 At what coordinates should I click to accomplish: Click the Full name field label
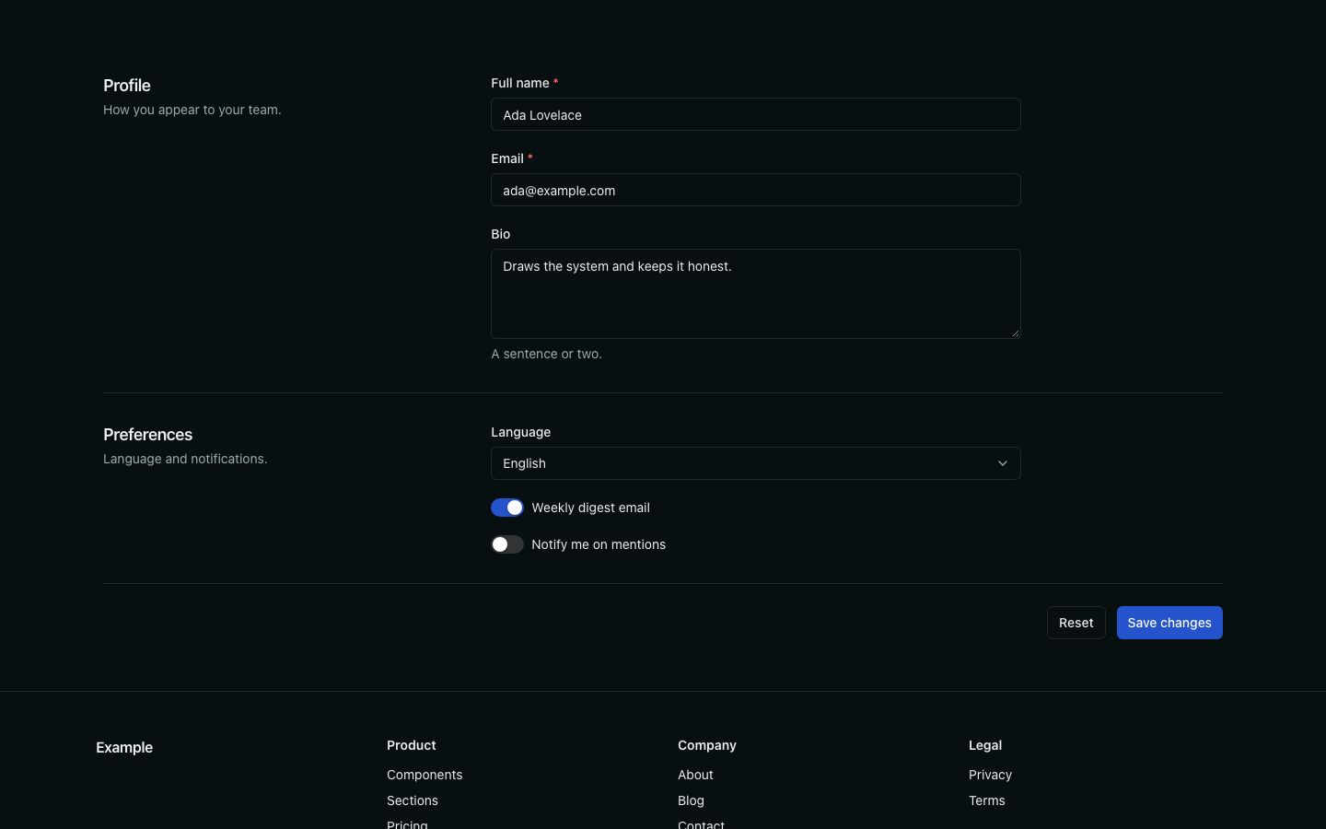coord(520,83)
